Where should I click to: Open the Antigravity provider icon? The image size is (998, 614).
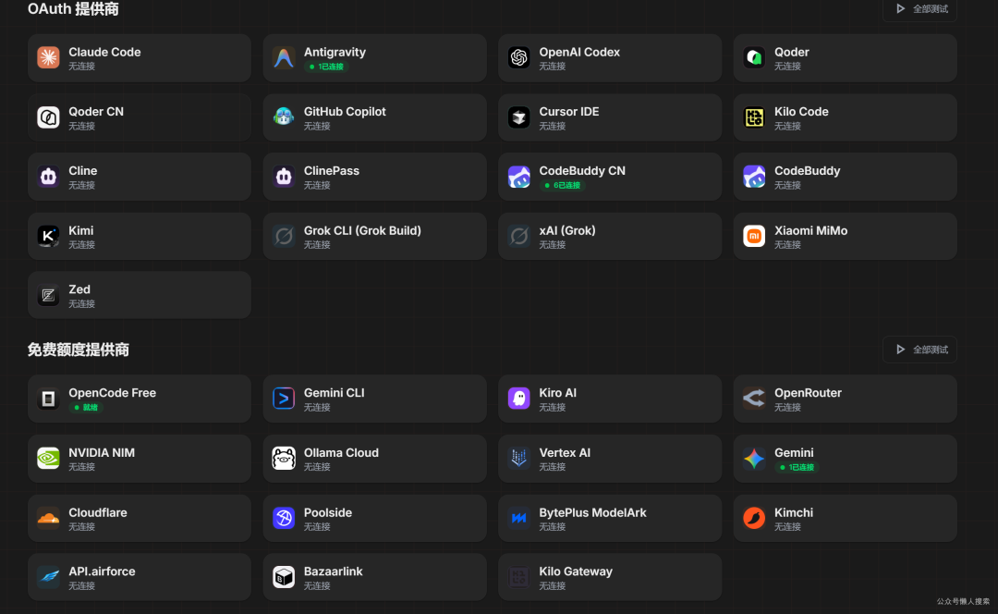[x=284, y=57]
